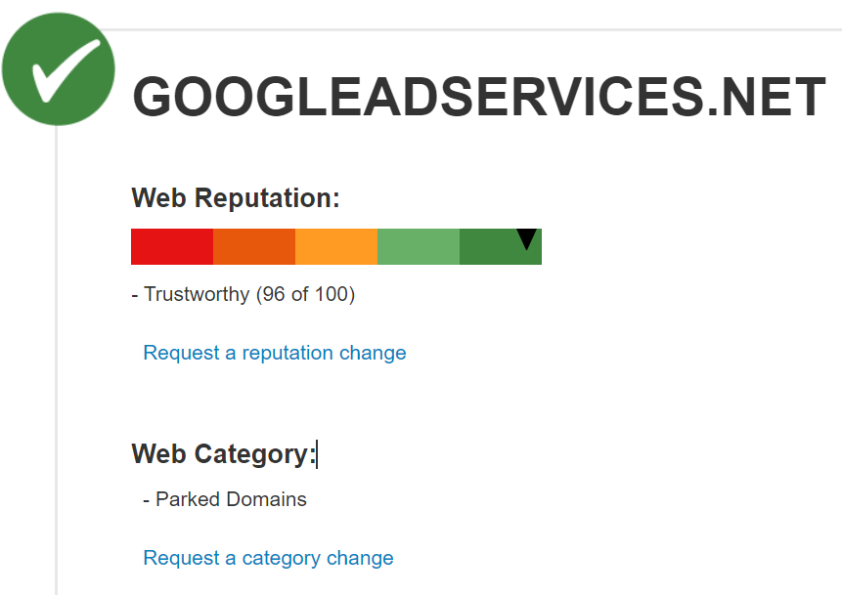
Task: Click the black triangle marker on the reputation bar
Action: pos(526,237)
